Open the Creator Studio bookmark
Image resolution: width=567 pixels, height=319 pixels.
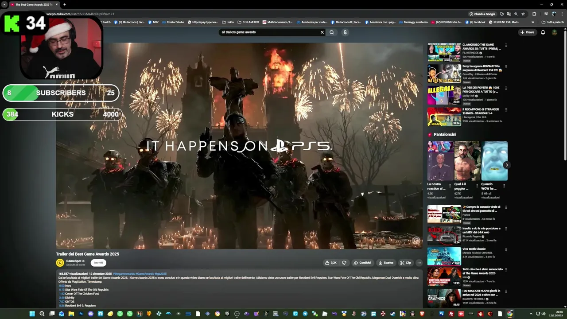tap(173, 22)
